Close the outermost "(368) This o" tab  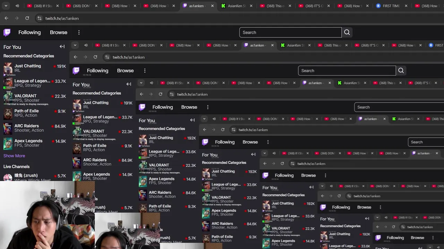coord(290,6)
